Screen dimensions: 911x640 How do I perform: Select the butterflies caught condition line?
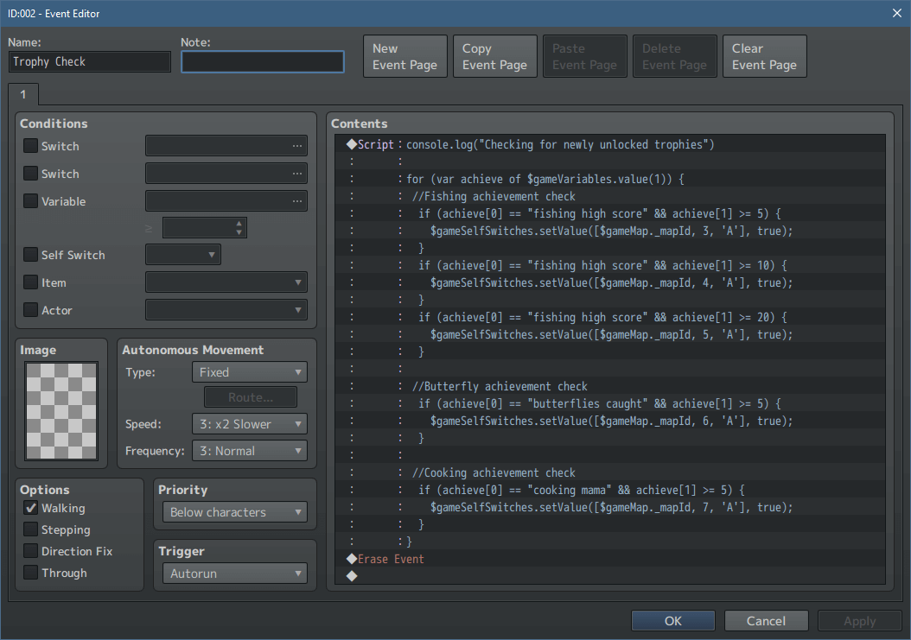point(610,403)
